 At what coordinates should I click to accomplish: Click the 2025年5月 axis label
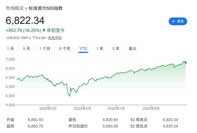(x=82, y=108)
